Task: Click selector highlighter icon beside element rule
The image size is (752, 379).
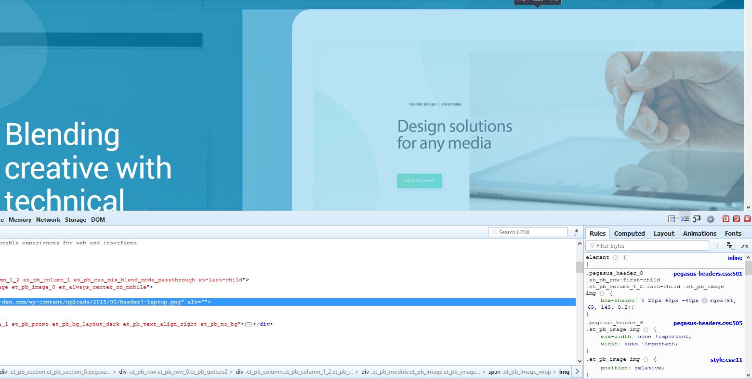Action: (615, 258)
